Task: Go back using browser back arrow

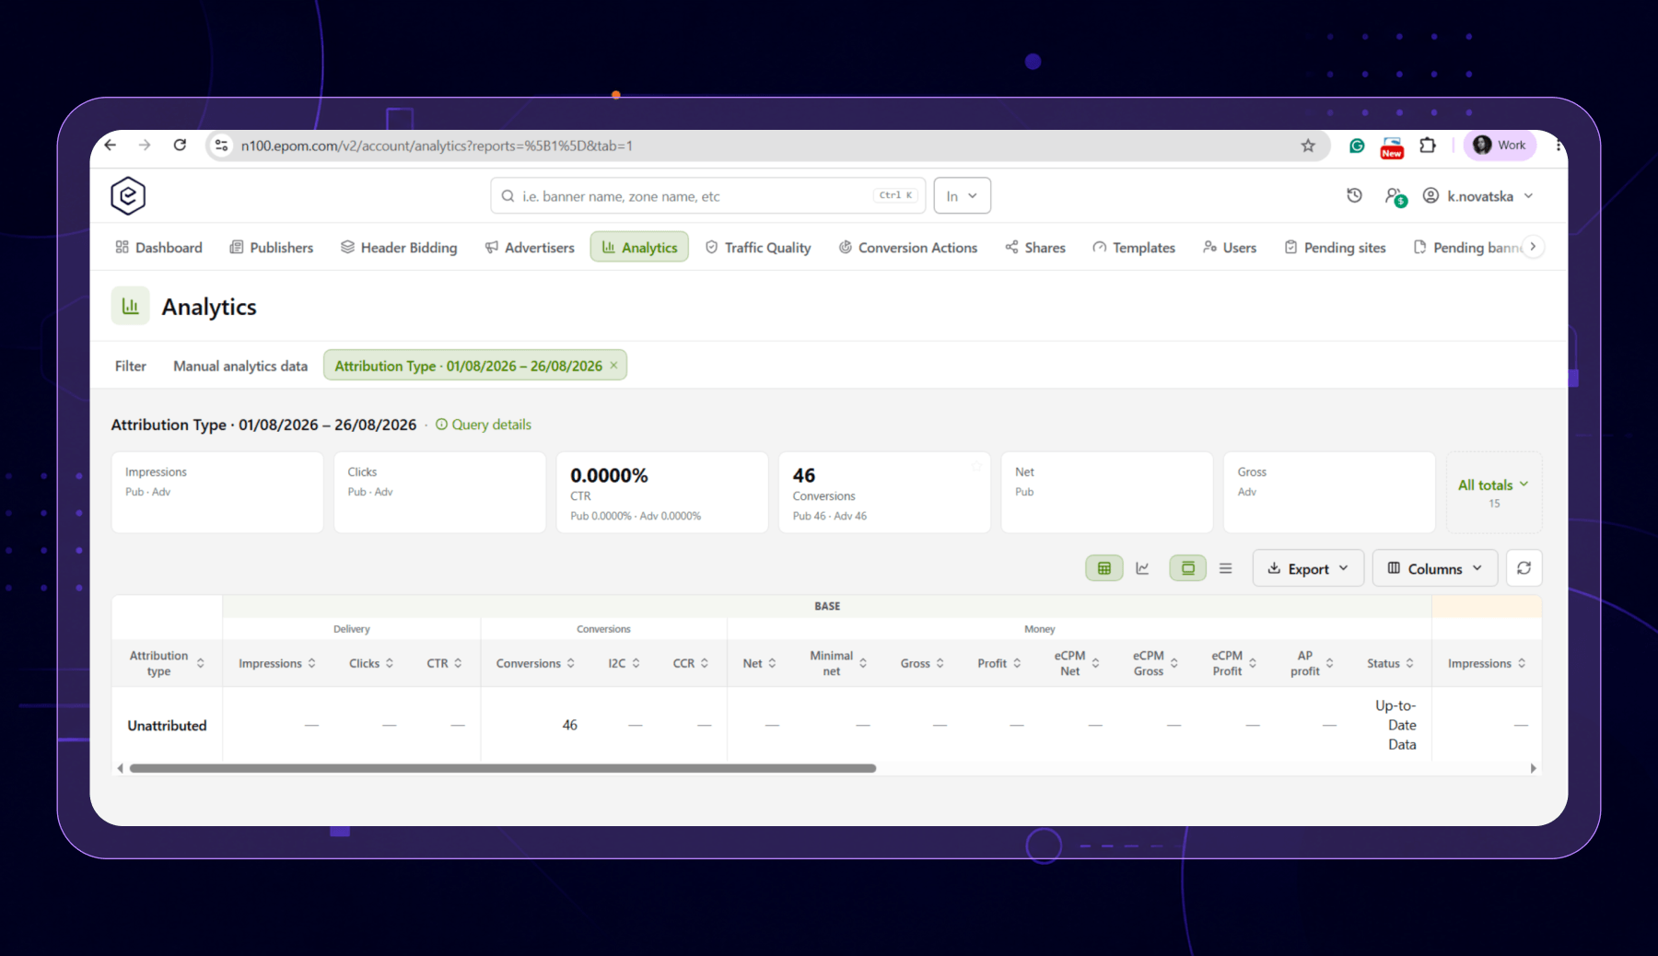Action: [x=111, y=145]
